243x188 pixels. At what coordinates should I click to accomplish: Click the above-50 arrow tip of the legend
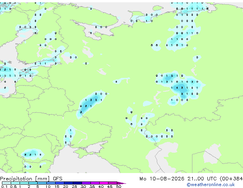pyautogui.click(x=121, y=183)
